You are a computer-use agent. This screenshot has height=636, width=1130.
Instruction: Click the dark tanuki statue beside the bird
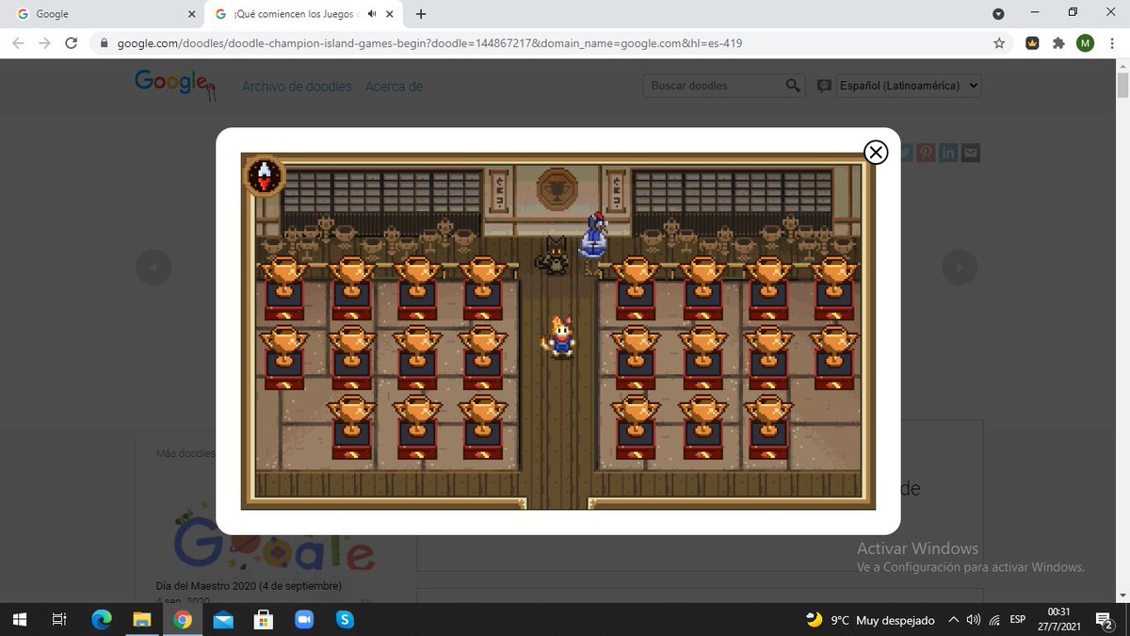[555, 254]
